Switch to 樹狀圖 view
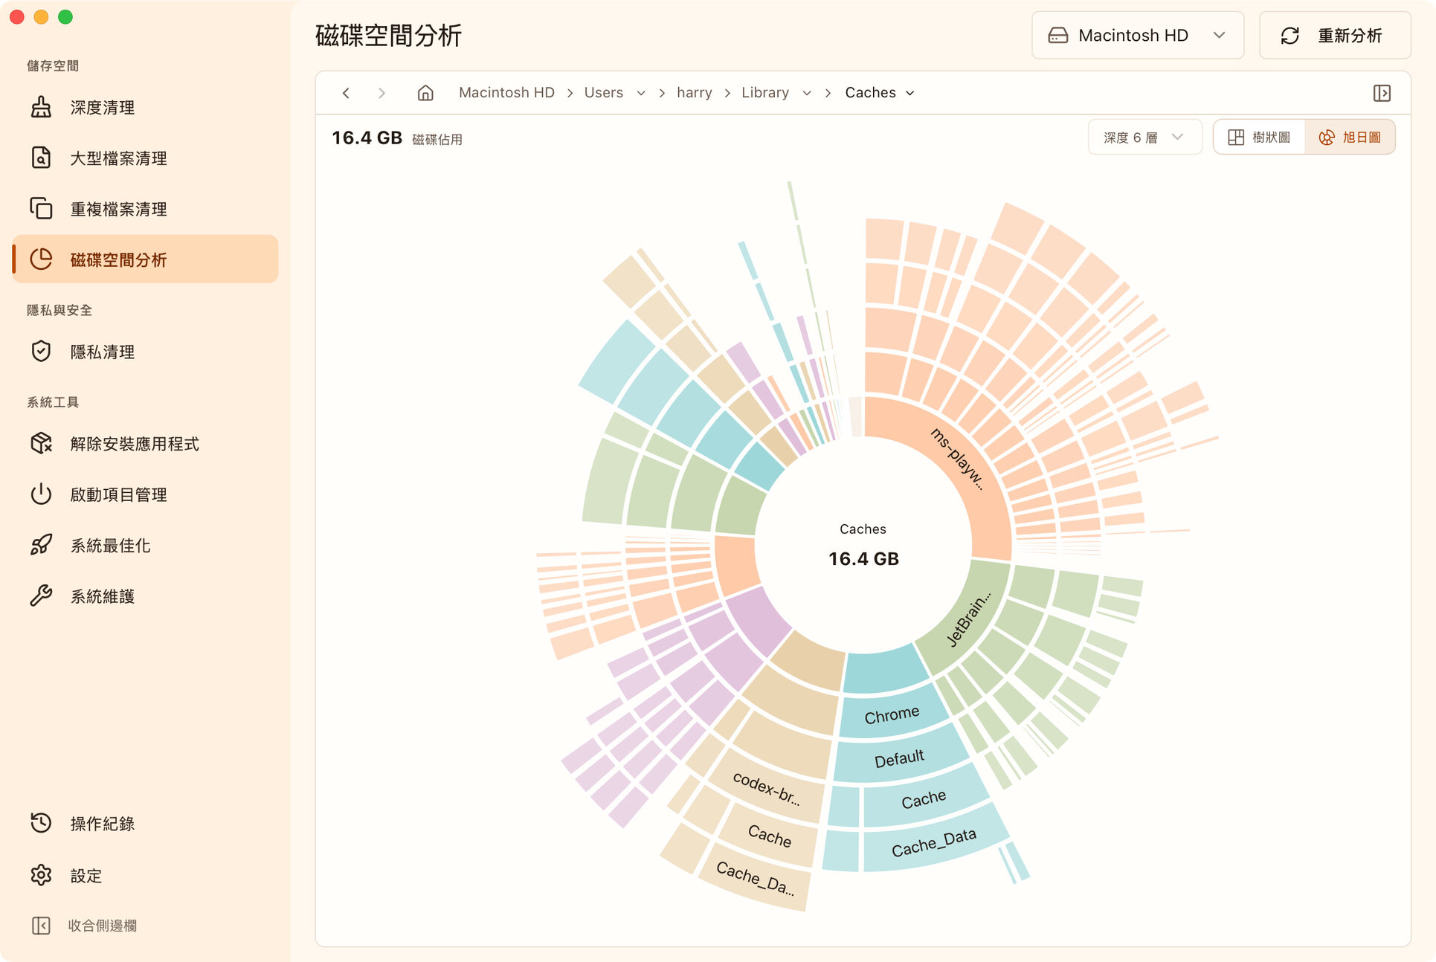 pyautogui.click(x=1259, y=138)
